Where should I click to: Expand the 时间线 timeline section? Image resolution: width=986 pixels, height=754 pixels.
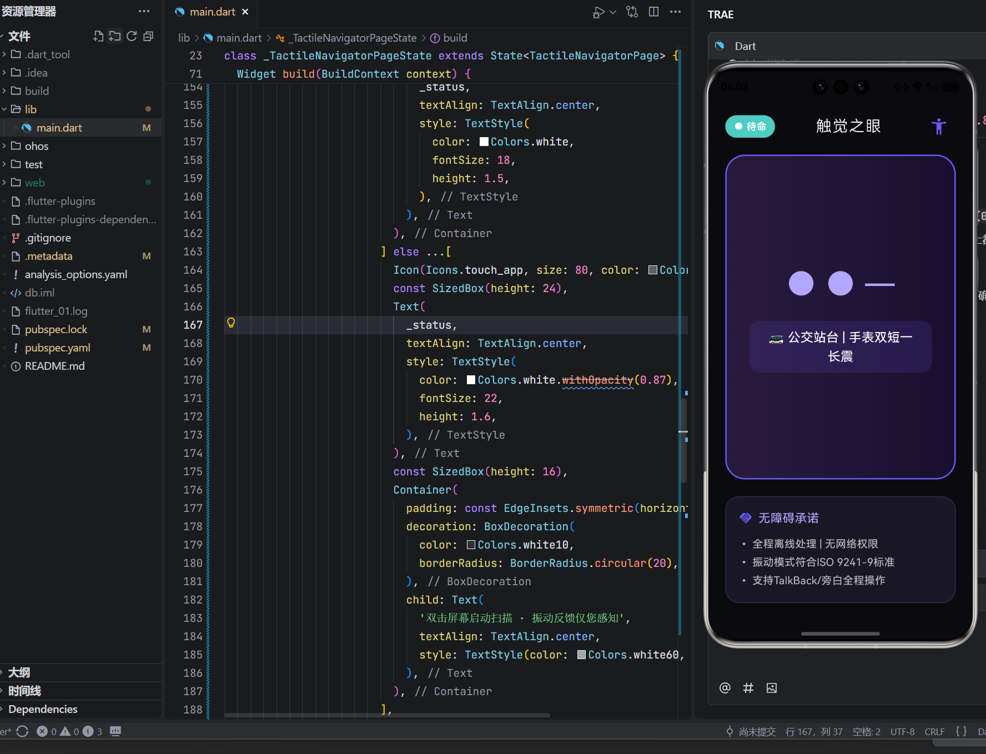point(81,691)
